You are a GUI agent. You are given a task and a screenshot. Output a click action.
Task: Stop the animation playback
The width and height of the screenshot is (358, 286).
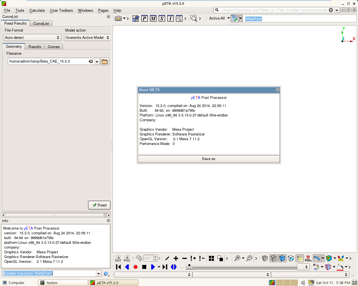click(x=144, y=267)
